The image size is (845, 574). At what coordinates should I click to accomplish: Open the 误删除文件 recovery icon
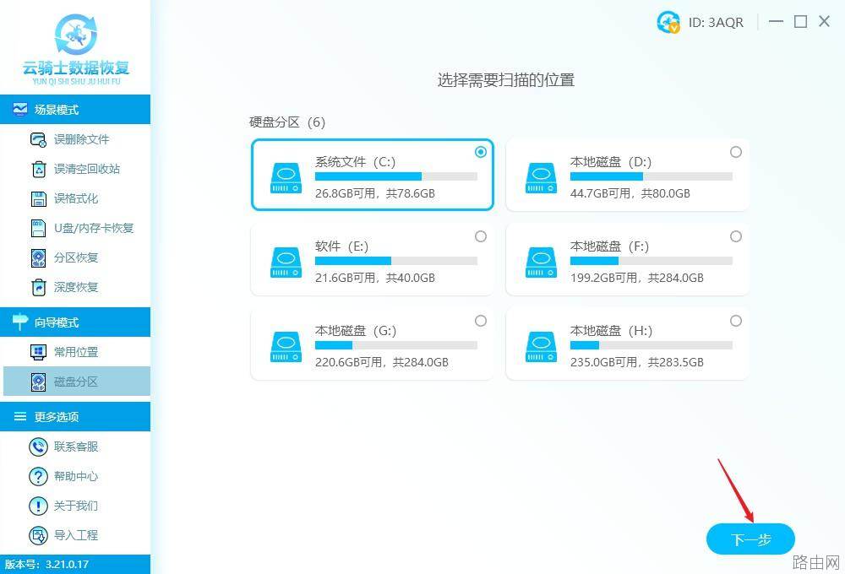38,140
